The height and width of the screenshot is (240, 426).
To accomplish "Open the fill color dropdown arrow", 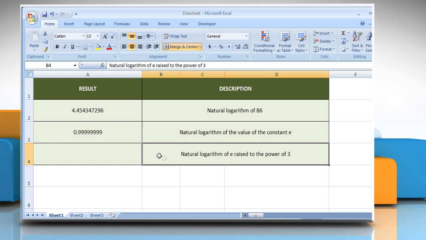I will (103, 47).
